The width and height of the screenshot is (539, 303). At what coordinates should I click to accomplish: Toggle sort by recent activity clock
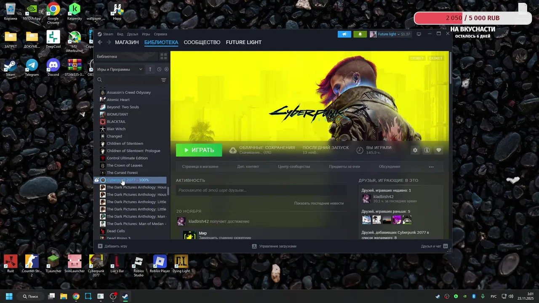(159, 69)
